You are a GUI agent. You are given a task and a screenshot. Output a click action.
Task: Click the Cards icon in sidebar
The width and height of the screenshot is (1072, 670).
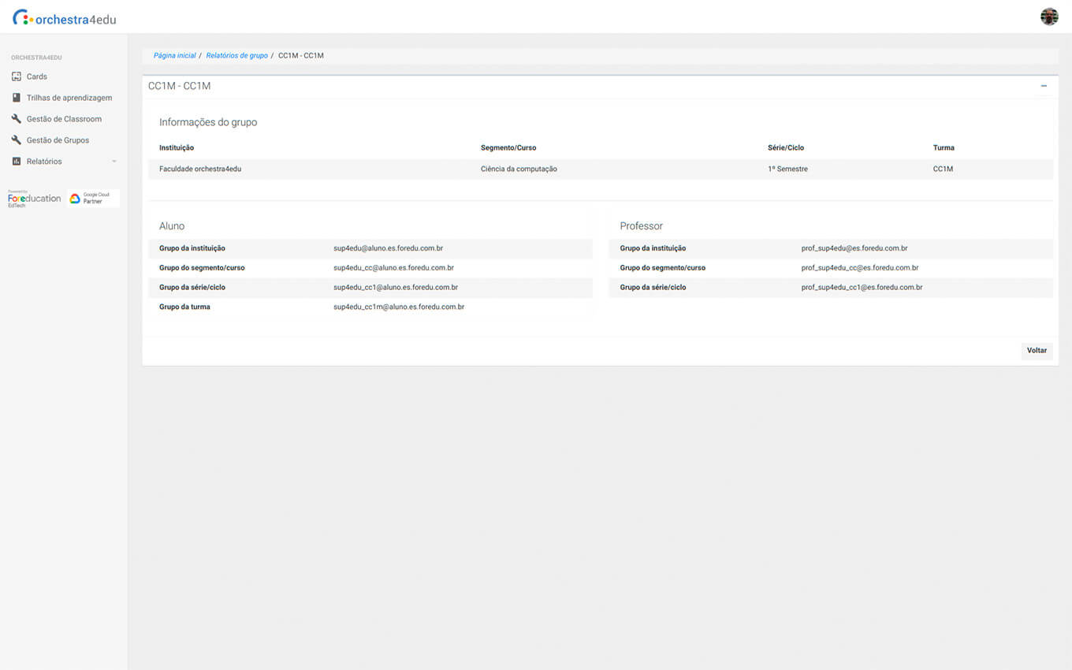(x=17, y=76)
